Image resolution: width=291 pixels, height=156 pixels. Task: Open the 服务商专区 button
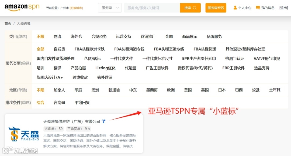point(216,8)
